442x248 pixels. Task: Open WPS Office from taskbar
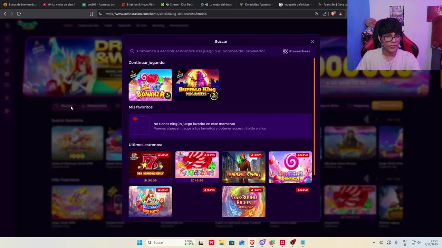[211, 242]
